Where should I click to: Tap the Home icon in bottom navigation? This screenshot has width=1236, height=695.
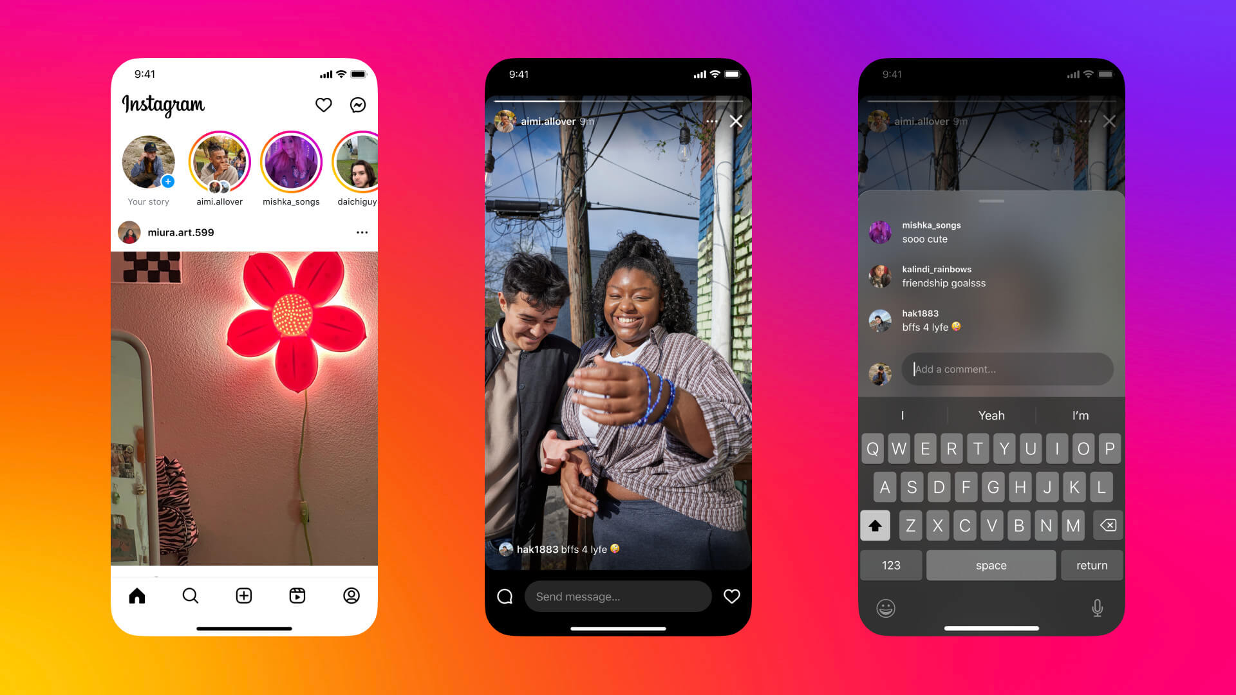(138, 596)
